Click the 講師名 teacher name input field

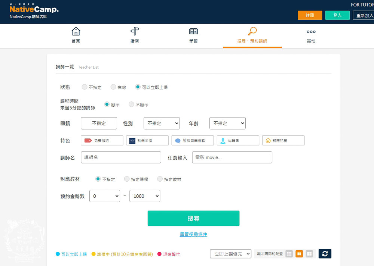click(121, 157)
